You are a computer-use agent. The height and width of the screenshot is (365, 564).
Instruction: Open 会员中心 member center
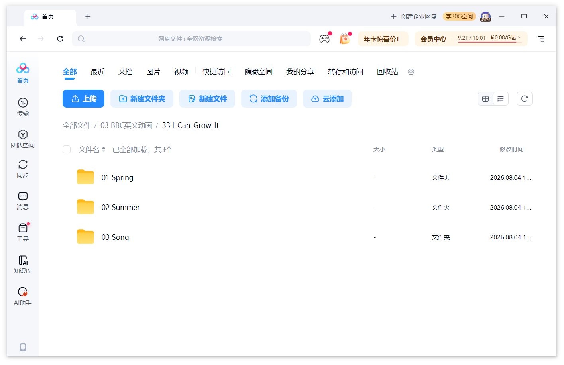[433, 39]
